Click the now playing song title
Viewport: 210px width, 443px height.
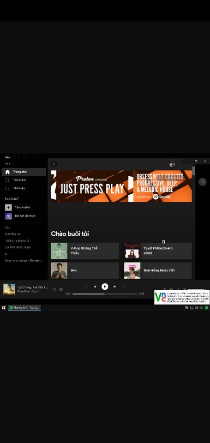(x=33, y=287)
